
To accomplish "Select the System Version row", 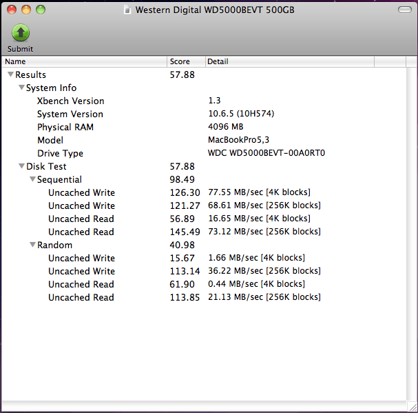I will pos(204,114).
